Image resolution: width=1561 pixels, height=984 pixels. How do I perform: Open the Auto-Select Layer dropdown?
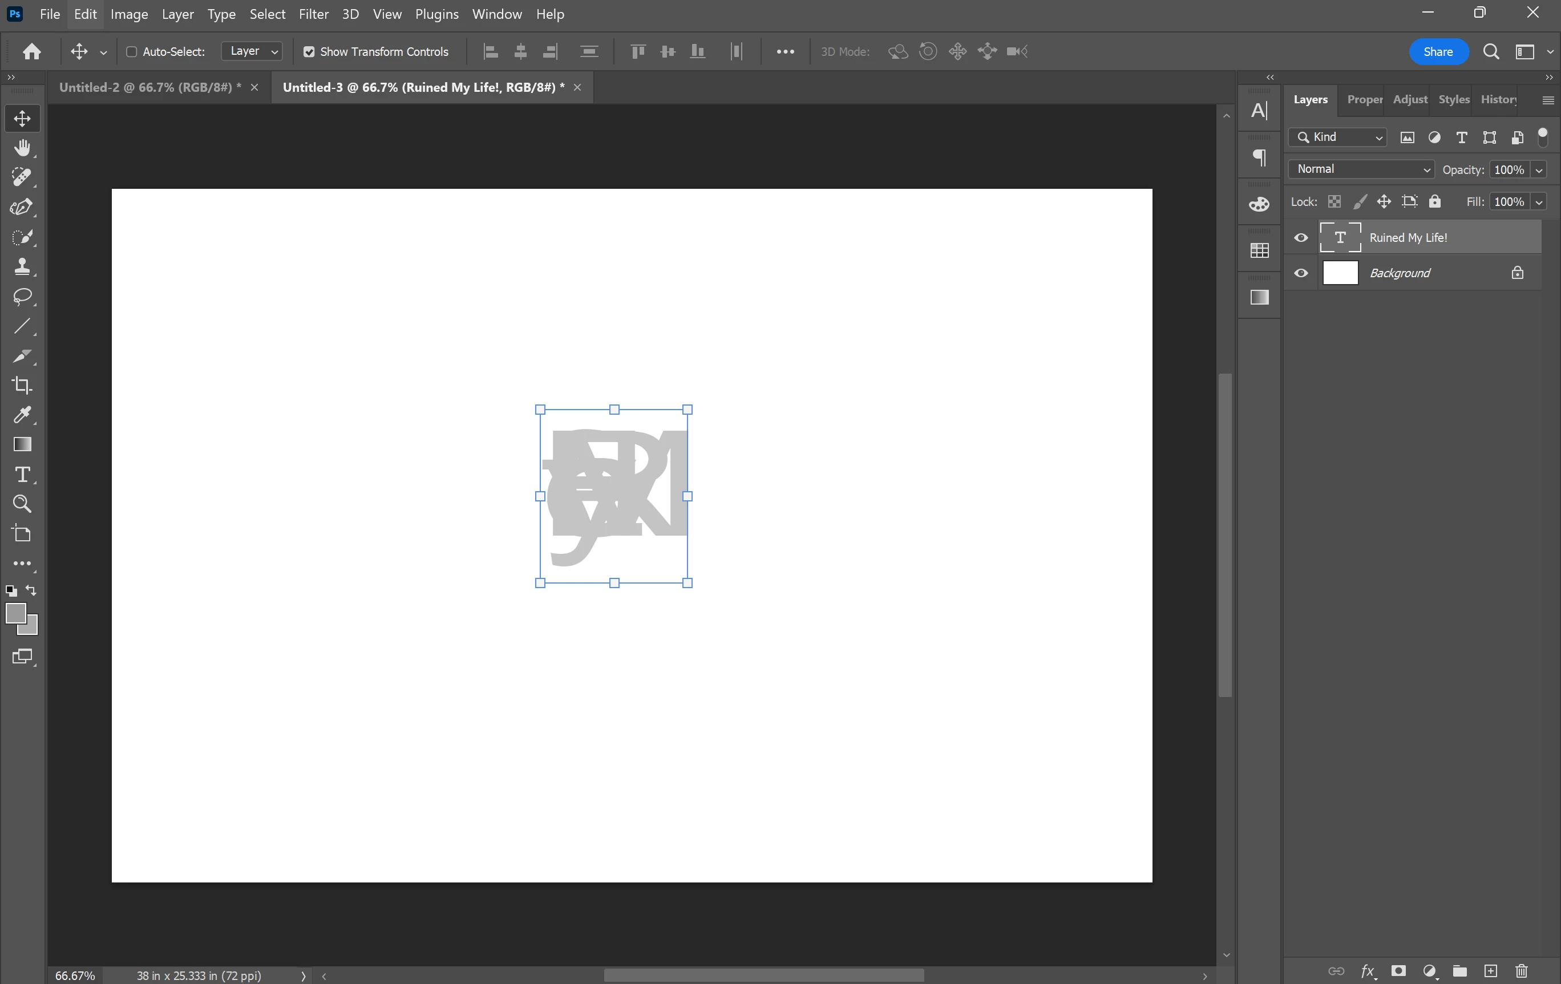(x=252, y=51)
